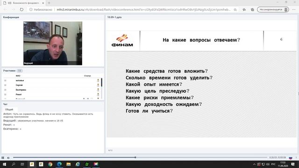Click the playback progress bar track

pos(140,157)
